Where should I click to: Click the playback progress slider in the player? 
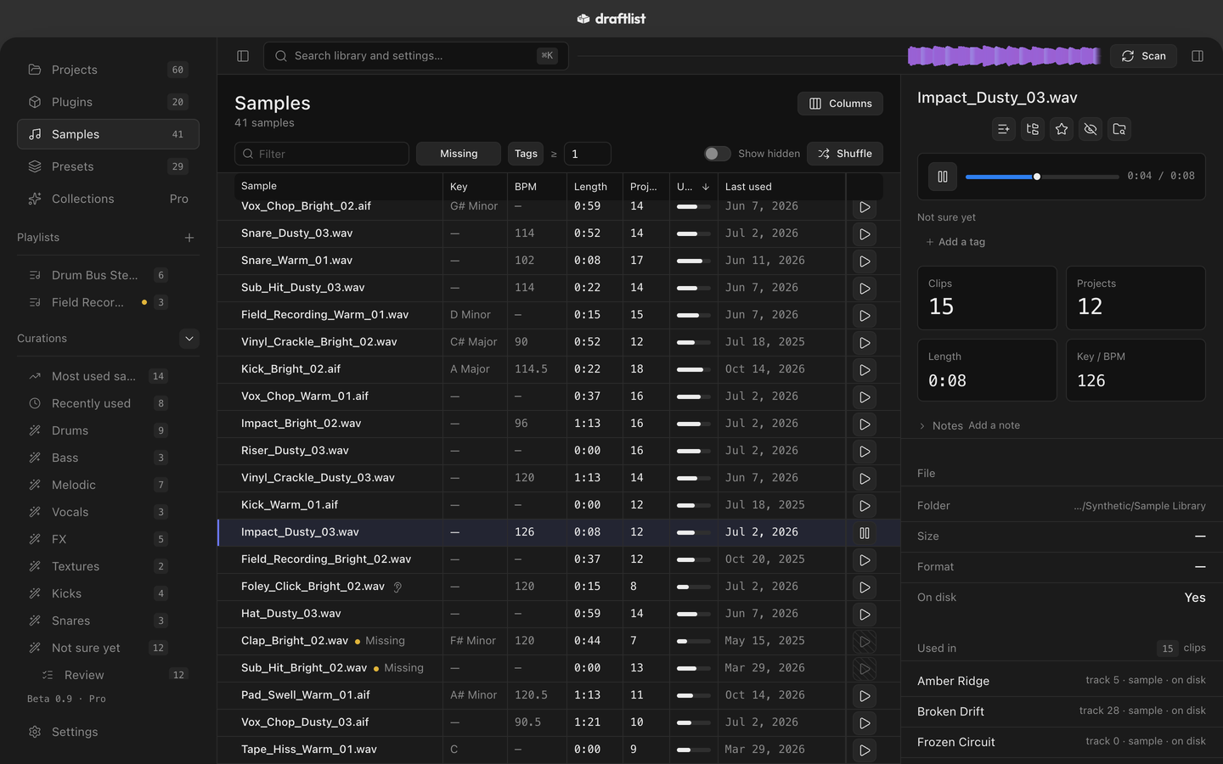tap(1042, 177)
